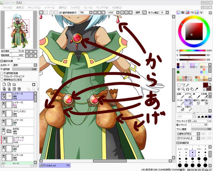
Task: Create a new layer folder
Action: (14, 84)
